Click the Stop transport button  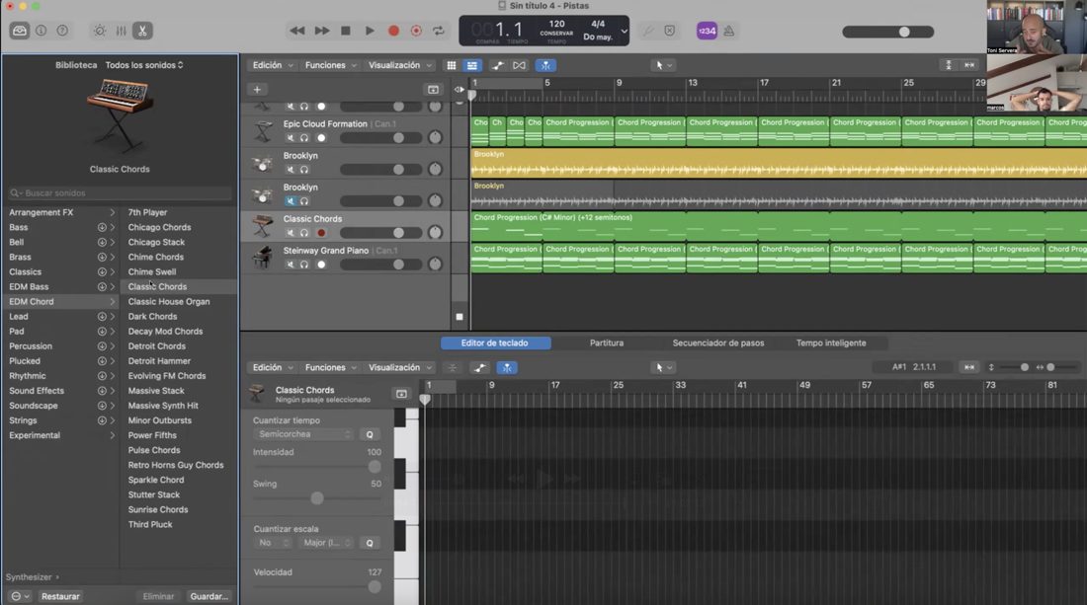[346, 31]
